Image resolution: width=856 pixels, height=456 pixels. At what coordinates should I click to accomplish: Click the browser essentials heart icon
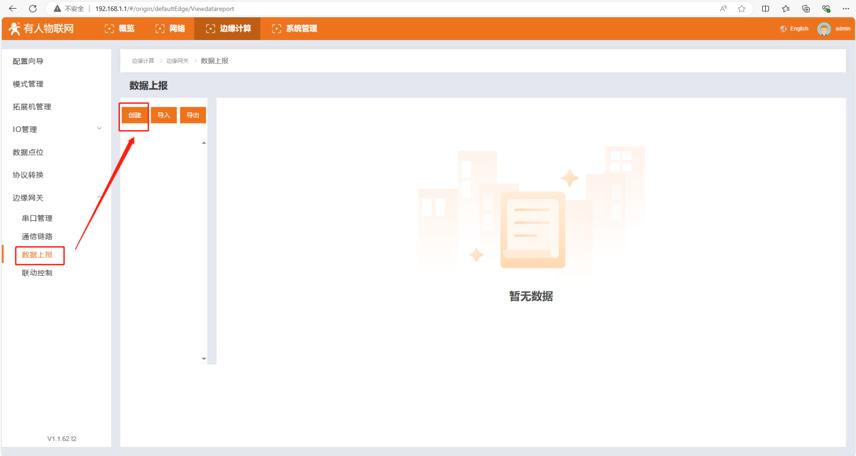click(826, 9)
